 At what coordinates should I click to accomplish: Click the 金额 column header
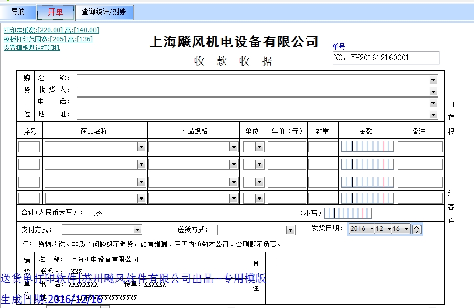pyautogui.click(x=366, y=131)
